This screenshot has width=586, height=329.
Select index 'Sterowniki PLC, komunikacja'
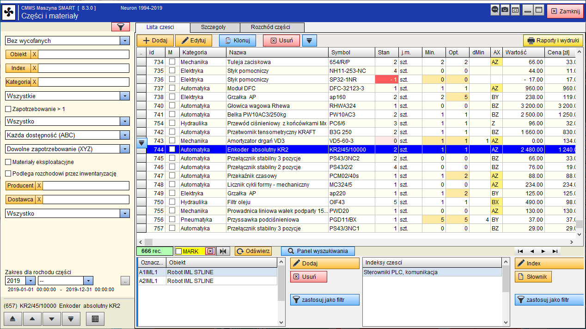click(432, 272)
